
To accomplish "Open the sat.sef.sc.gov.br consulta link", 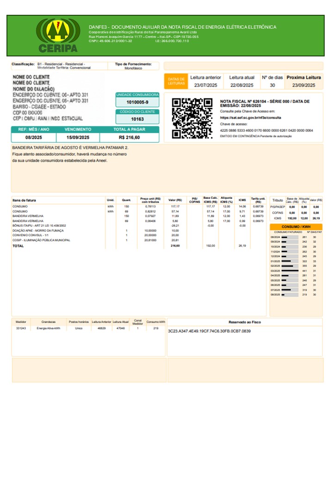I will [250, 118].
